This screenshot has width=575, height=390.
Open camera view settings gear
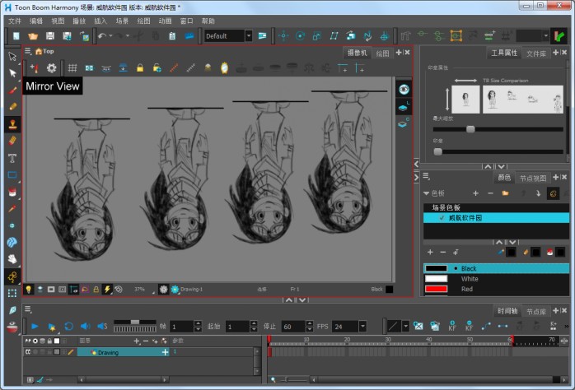pos(52,67)
